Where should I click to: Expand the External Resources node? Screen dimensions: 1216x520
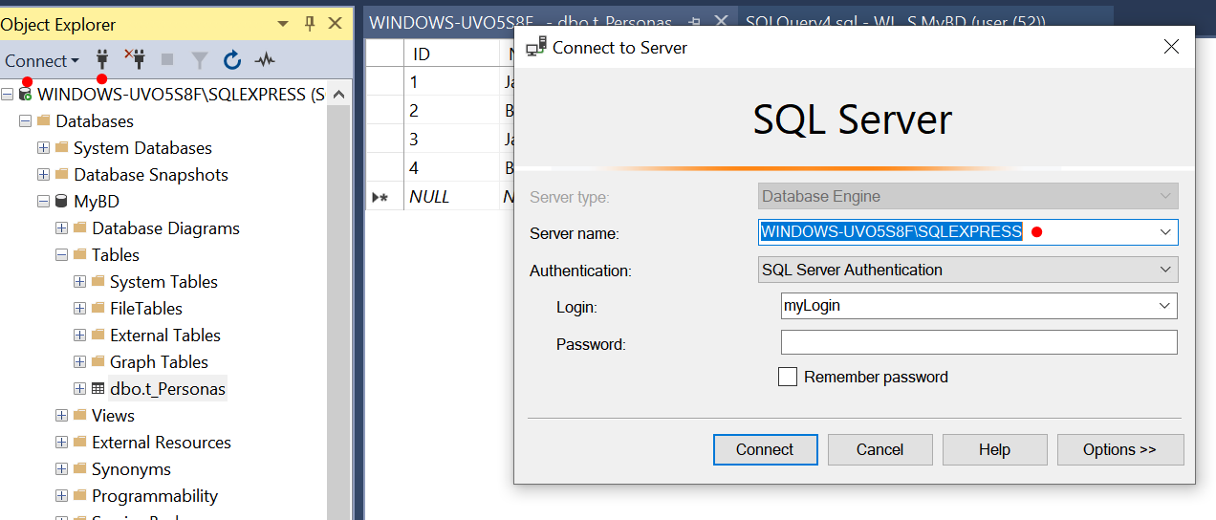61,443
